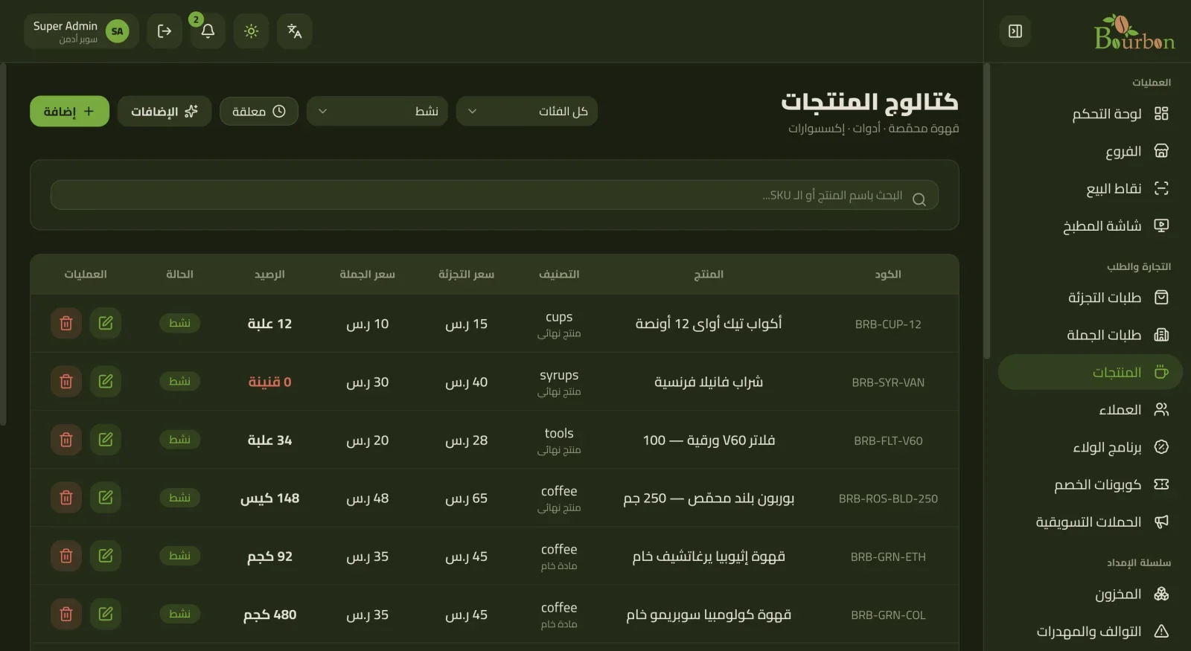
Task: Edit the BRB-ROS-BLD-250 product row
Action: pos(106,498)
